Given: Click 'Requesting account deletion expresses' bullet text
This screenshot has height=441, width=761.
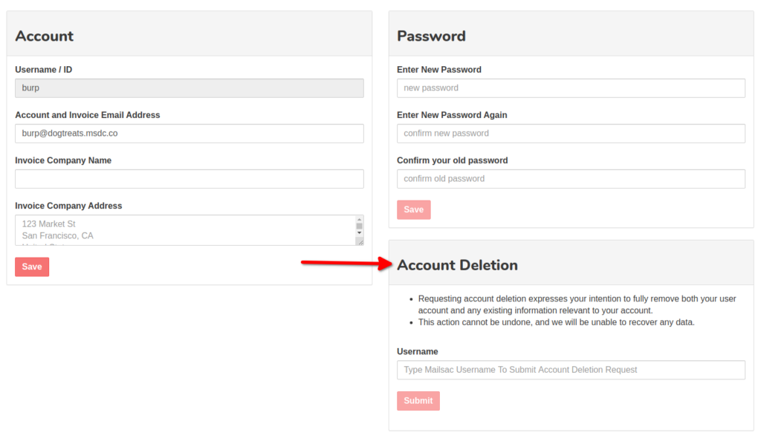Looking at the screenshot, I should (577, 305).
